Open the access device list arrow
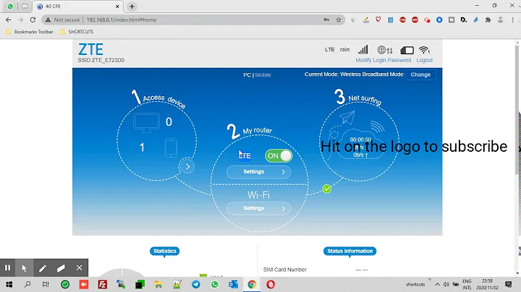521x292 pixels. tap(187, 166)
